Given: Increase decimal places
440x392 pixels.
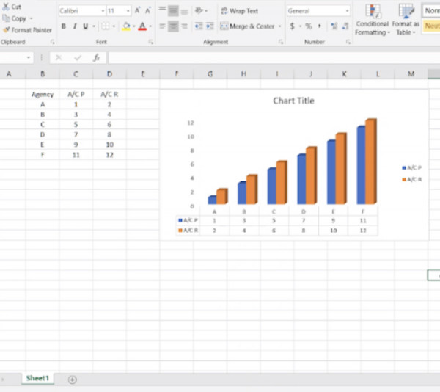Looking at the screenshot, I should pyautogui.click(x=334, y=26).
